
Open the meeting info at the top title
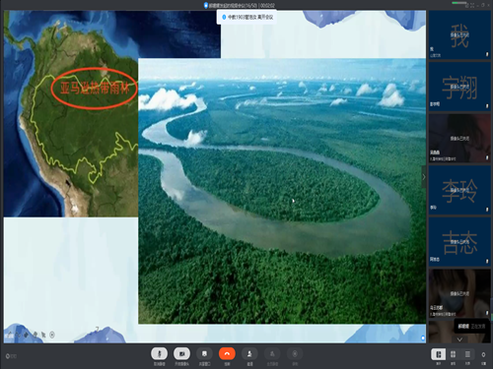click(240, 5)
